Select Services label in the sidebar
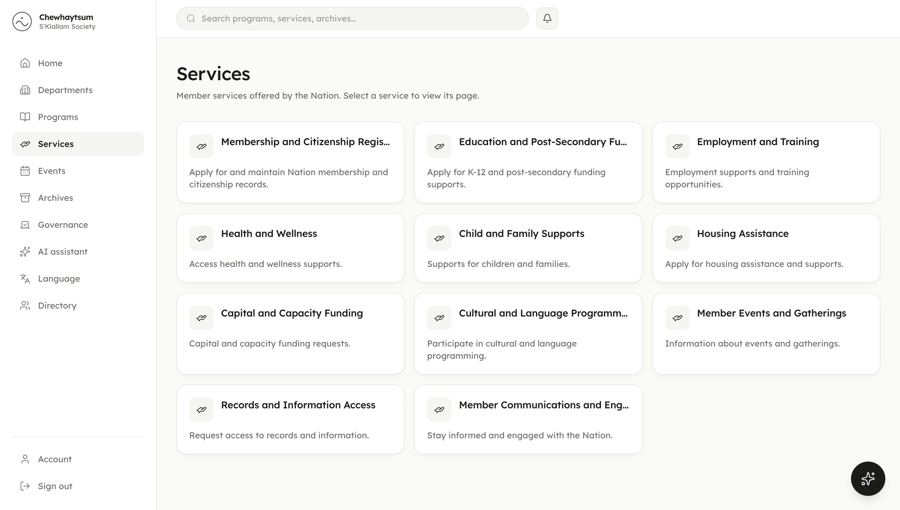Screen dimensions: 900x510 [x=56, y=144]
